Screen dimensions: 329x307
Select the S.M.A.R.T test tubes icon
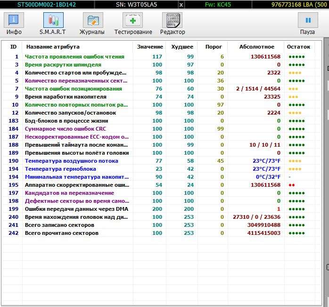(53, 20)
